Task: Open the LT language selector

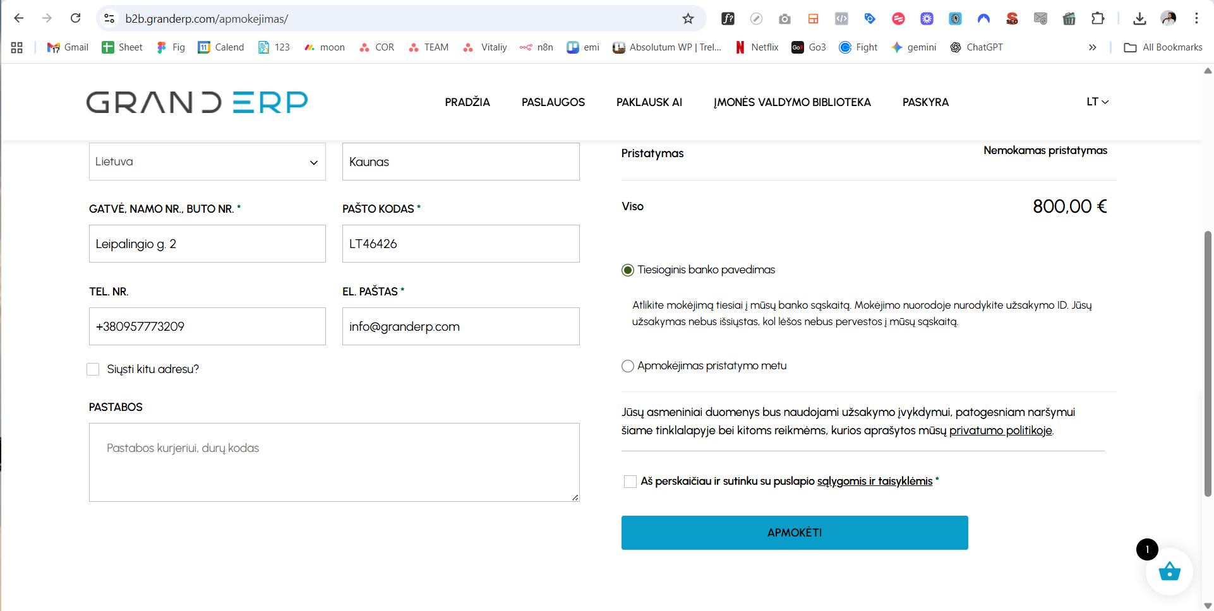Action: (1097, 102)
